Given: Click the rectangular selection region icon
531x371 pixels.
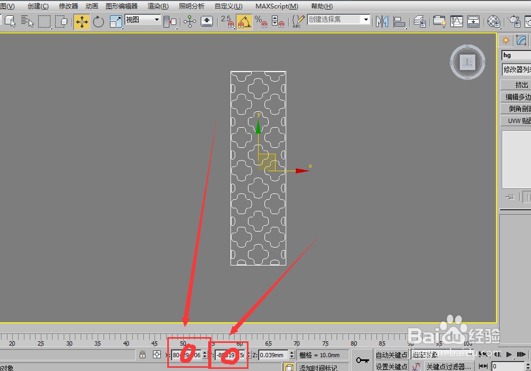Looking at the screenshot, I should pos(44,22).
